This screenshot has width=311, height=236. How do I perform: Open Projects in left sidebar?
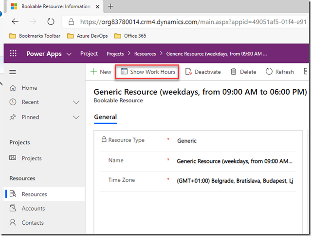coord(32,158)
